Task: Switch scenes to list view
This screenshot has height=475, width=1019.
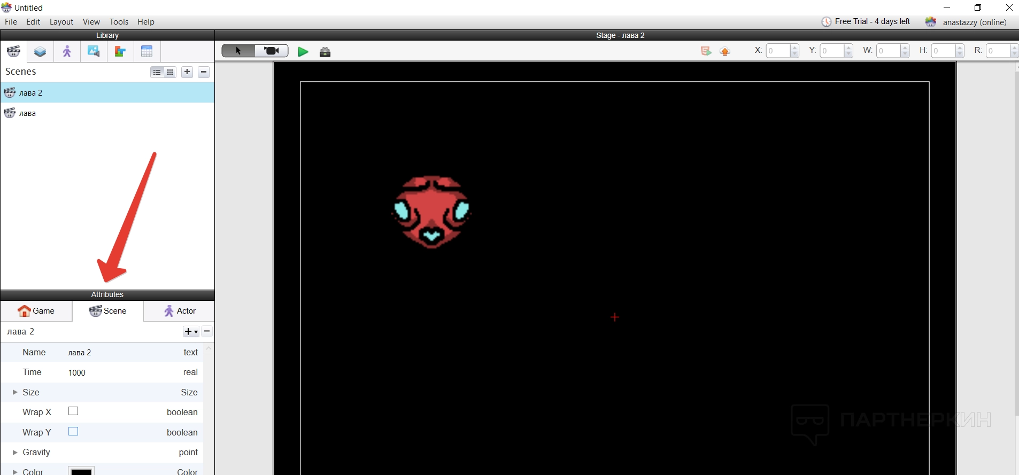Action: point(157,72)
